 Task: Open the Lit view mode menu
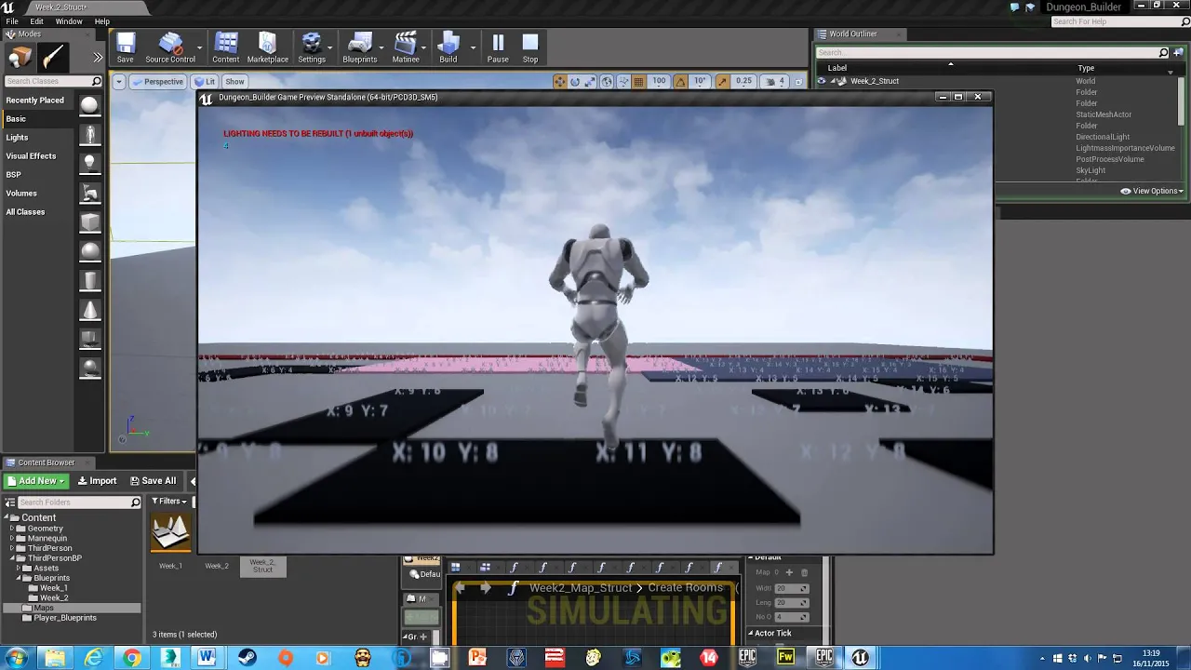[x=204, y=82]
